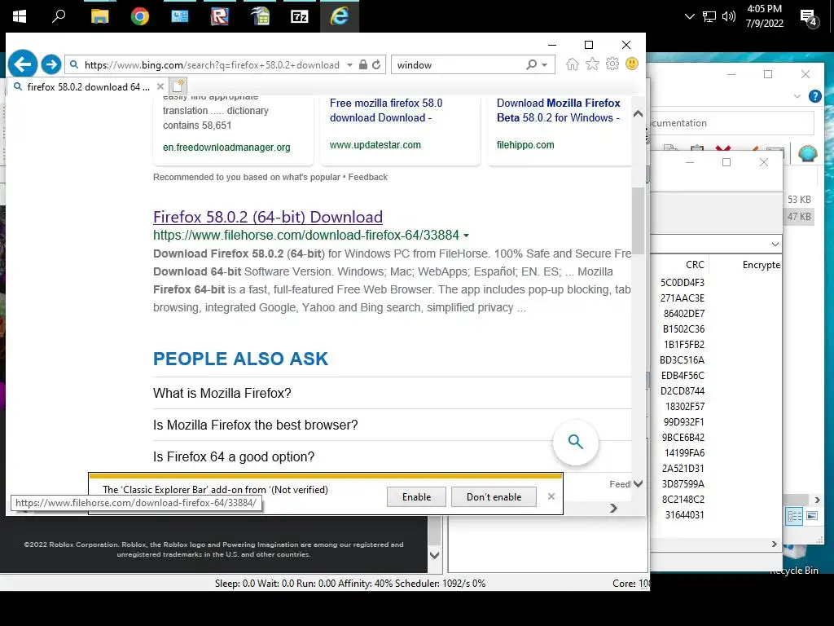Screen dimensions: 834x626
Task: Open File Explorer from taskbar
Action: coord(99,16)
